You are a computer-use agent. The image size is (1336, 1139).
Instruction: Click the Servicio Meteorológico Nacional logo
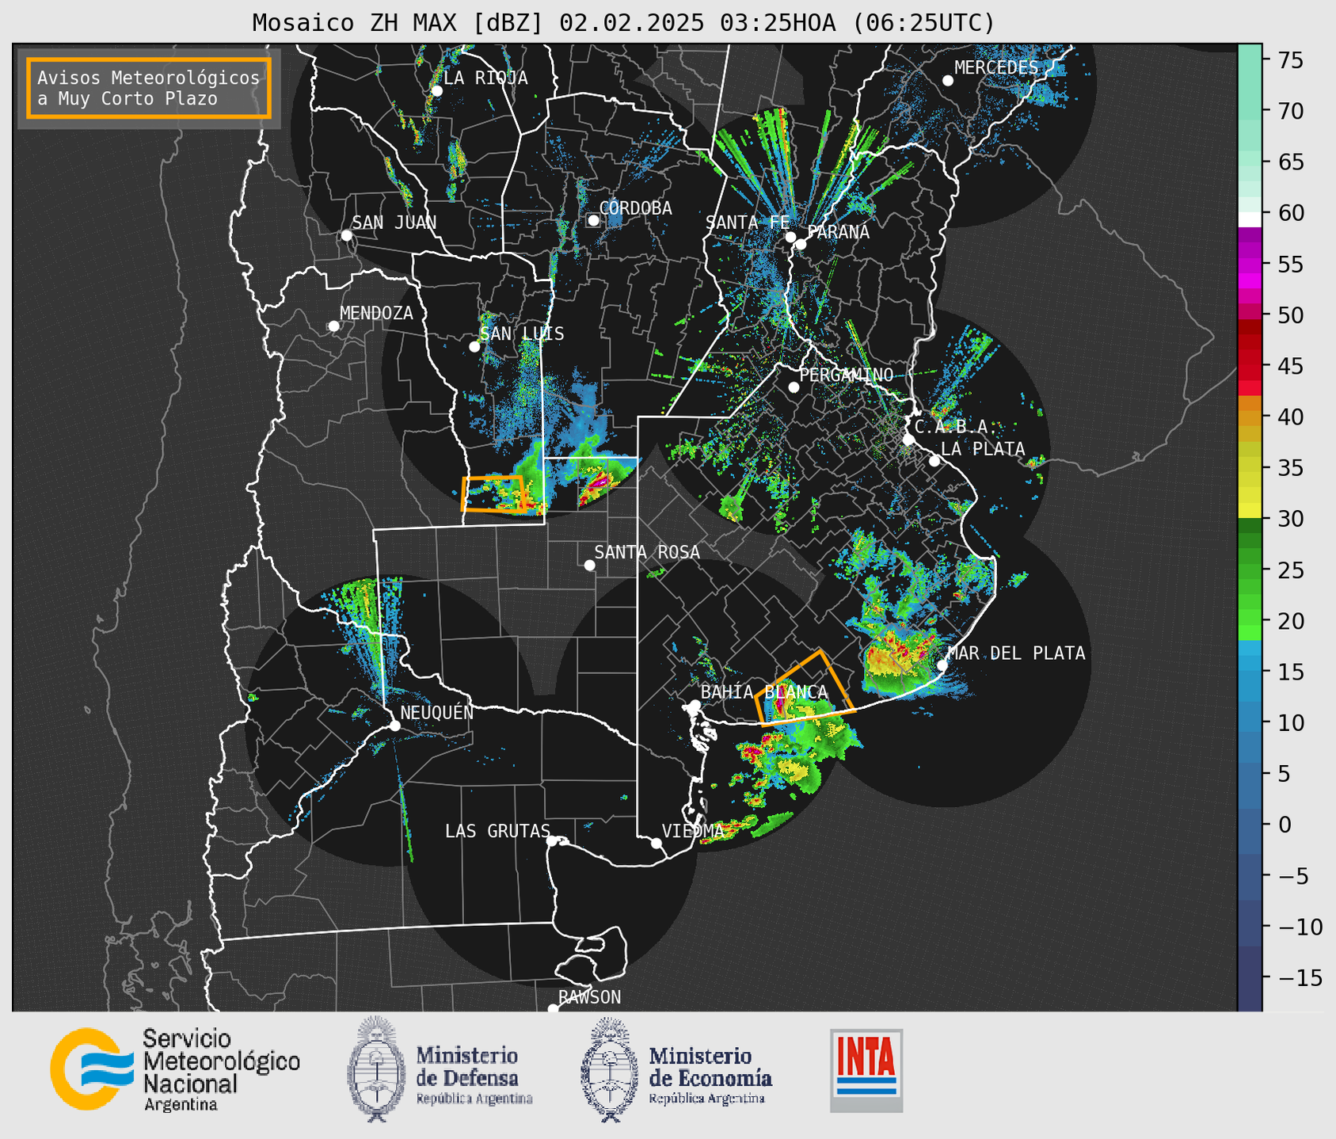[x=175, y=1069]
